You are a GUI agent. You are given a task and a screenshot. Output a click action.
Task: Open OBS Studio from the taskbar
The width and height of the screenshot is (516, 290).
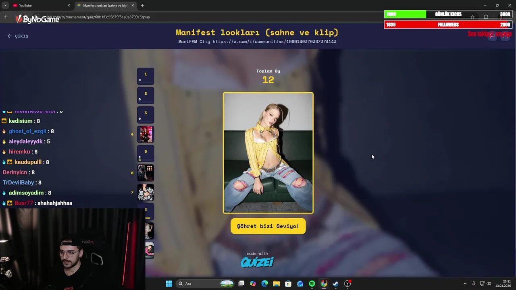347,284
